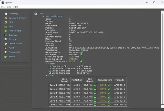Select the CPU chip icon in sidebar
This screenshot has width=164, height=111.
(x=6, y=22)
